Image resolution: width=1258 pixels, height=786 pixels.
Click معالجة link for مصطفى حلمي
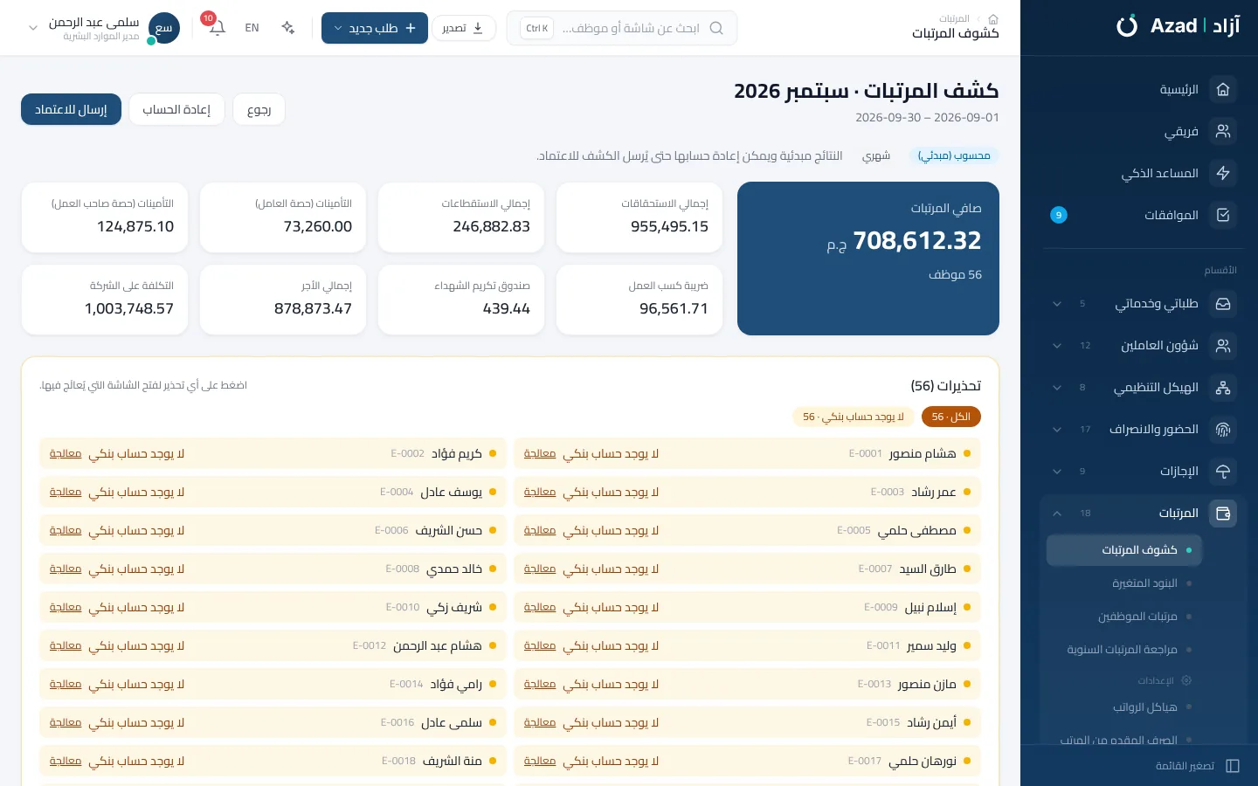540,531
